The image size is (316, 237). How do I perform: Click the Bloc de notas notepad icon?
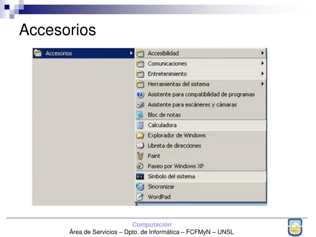[x=140, y=115]
